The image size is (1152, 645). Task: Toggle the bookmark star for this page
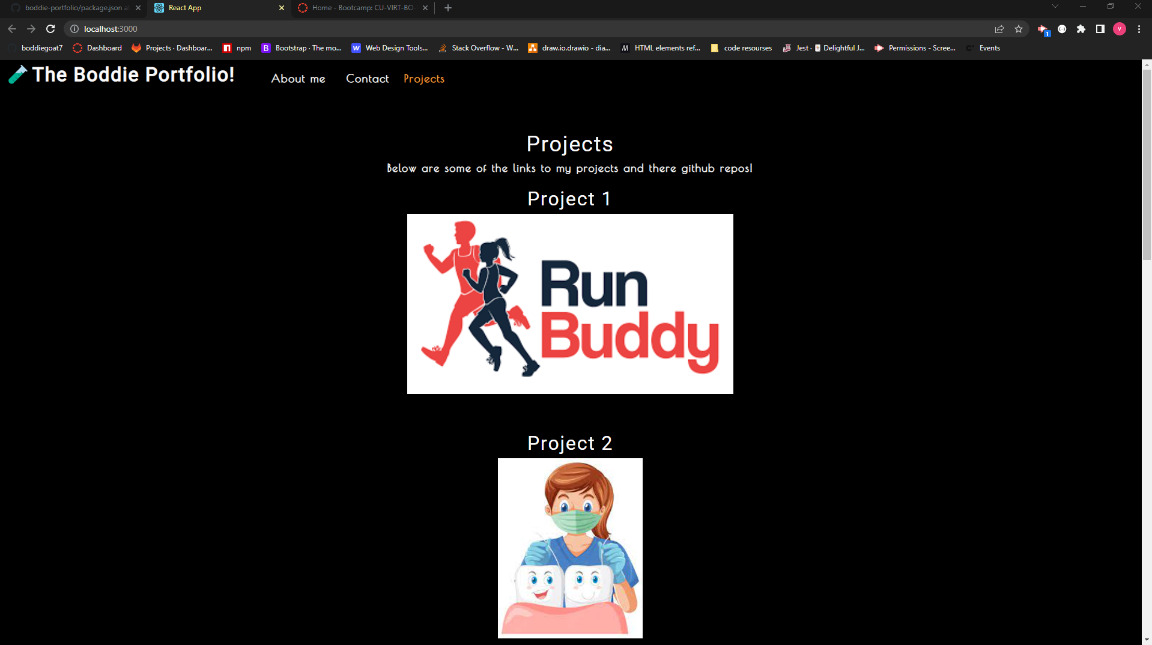point(1018,29)
